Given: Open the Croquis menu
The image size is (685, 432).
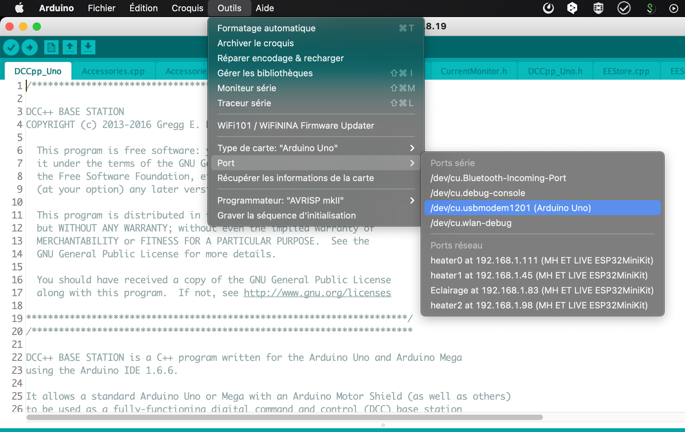Looking at the screenshot, I should tap(187, 8).
